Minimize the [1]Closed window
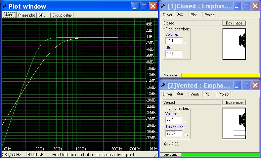 coord(237,6)
